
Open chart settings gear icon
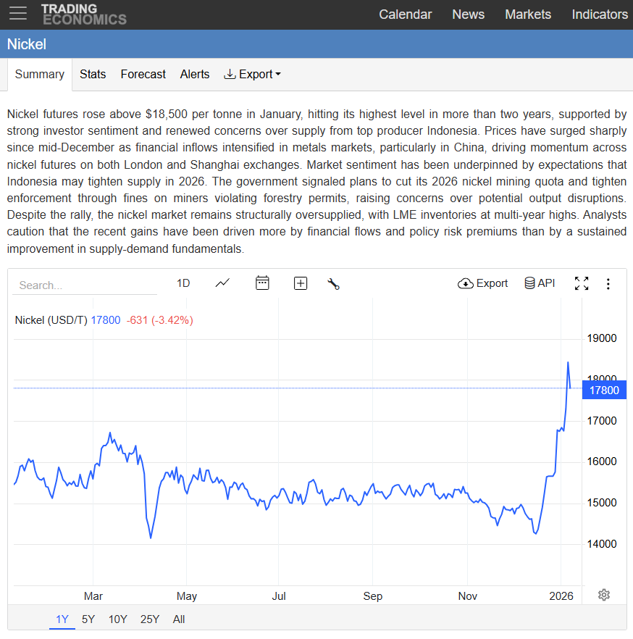[x=604, y=595]
